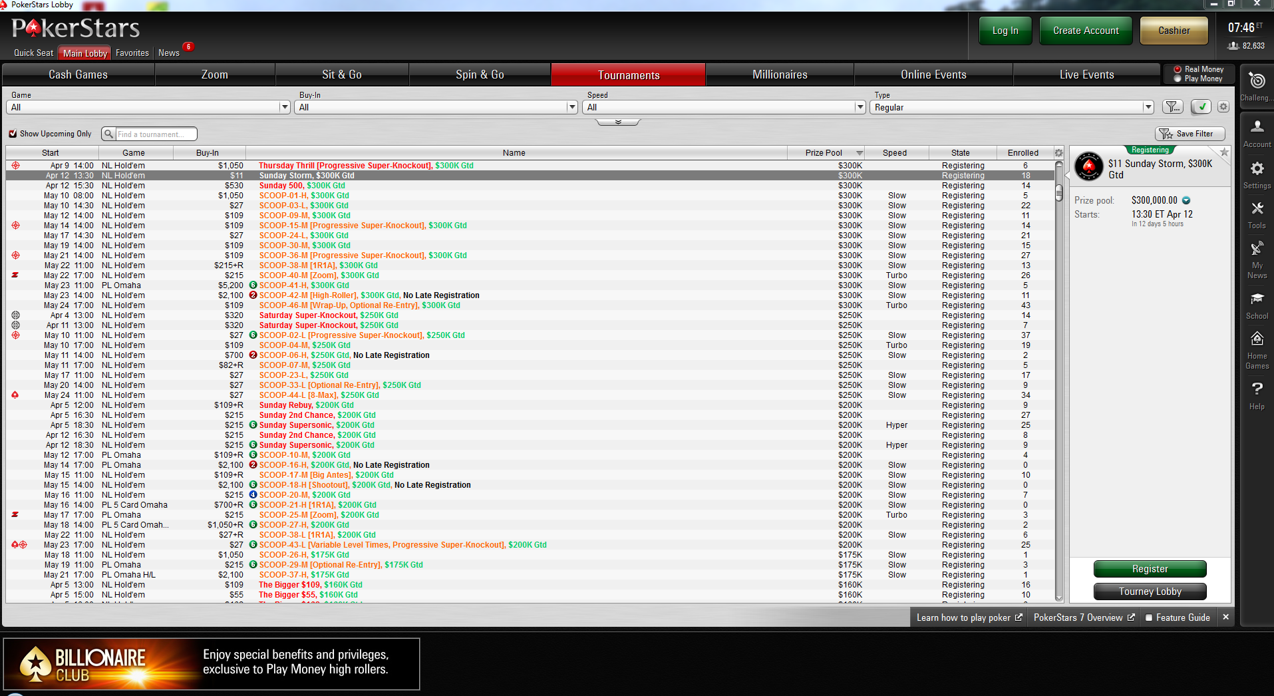Click knockout icon on Apr 4 Saturday Super-Knockout
1274x696 pixels.
pos(15,315)
